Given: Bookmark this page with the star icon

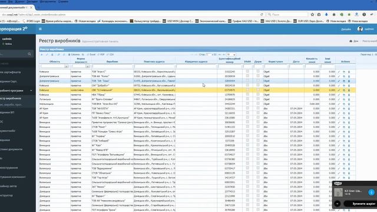Looking at the screenshot, I should (312, 15).
